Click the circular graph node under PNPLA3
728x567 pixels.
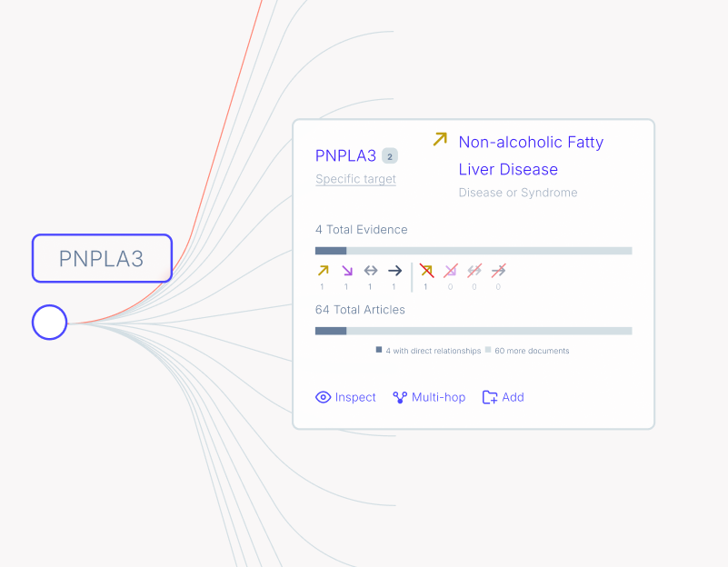(x=50, y=323)
